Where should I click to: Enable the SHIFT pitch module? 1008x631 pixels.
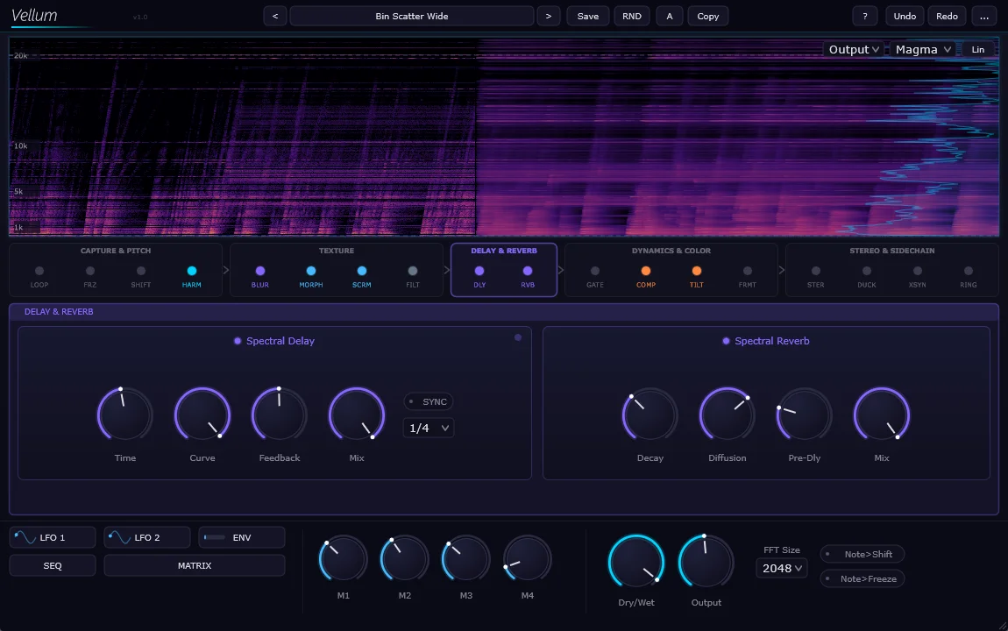pos(141,271)
